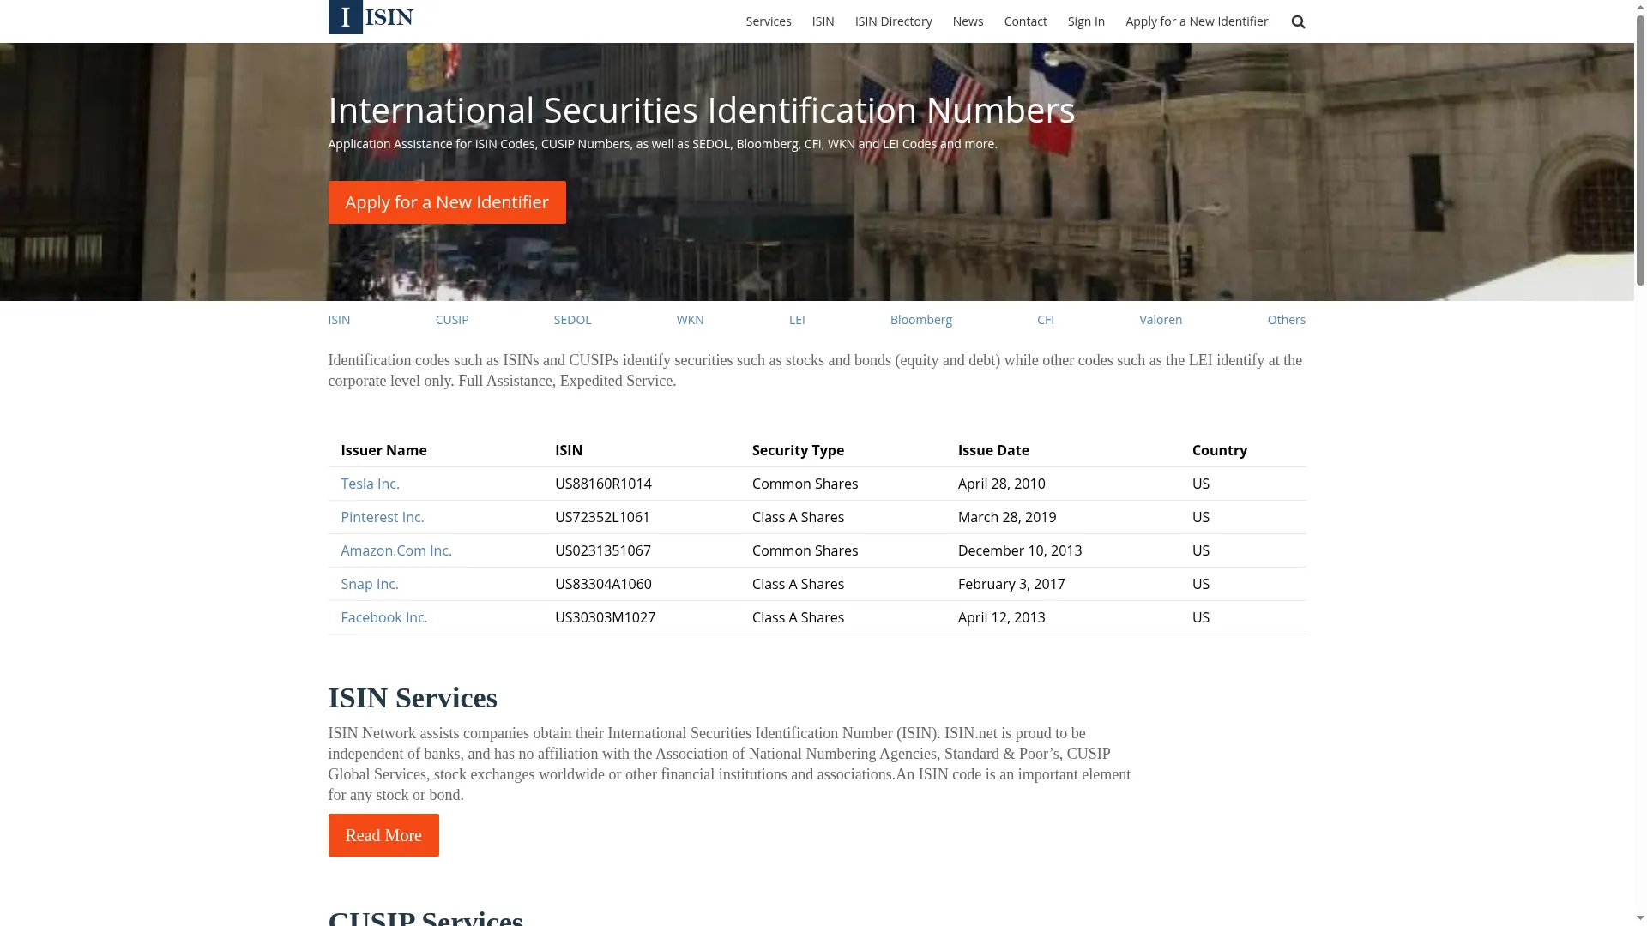The height and width of the screenshot is (926, 1647).
Task: Open Facebook Inc. issuer link
Action: point(383,617)
